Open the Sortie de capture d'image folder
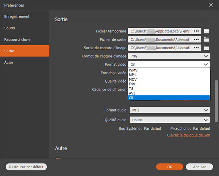Viewport: 219px width, 176px height. [207, 48]
